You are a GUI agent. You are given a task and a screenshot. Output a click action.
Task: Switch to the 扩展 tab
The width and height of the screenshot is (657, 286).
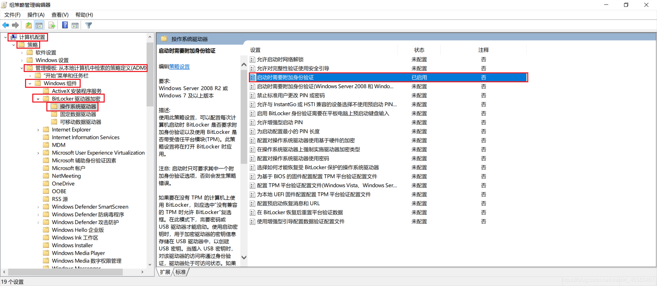165,272
